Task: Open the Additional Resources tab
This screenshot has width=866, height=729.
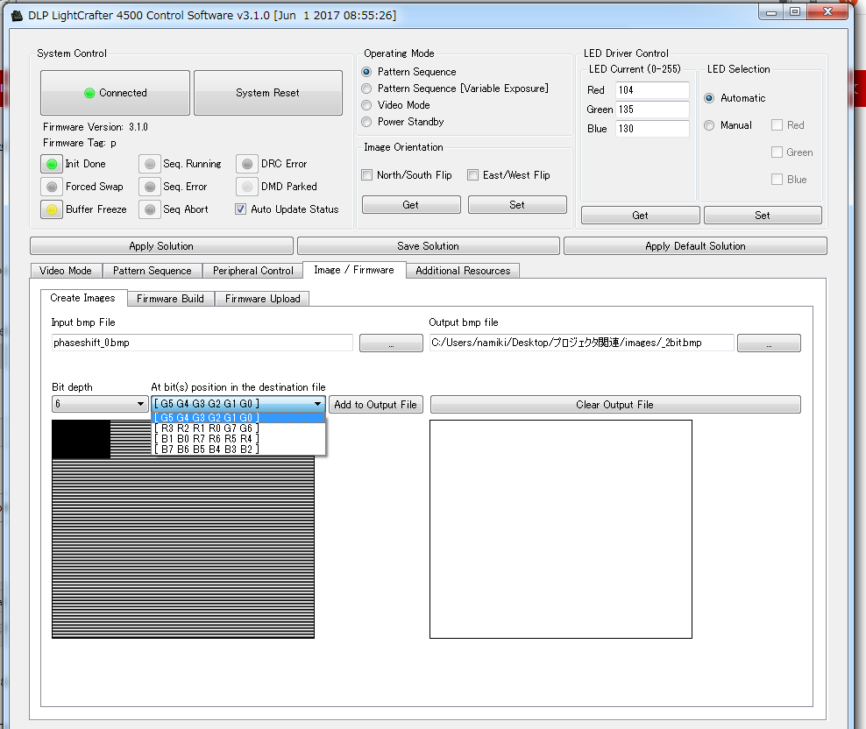Action: pos(463,271)
